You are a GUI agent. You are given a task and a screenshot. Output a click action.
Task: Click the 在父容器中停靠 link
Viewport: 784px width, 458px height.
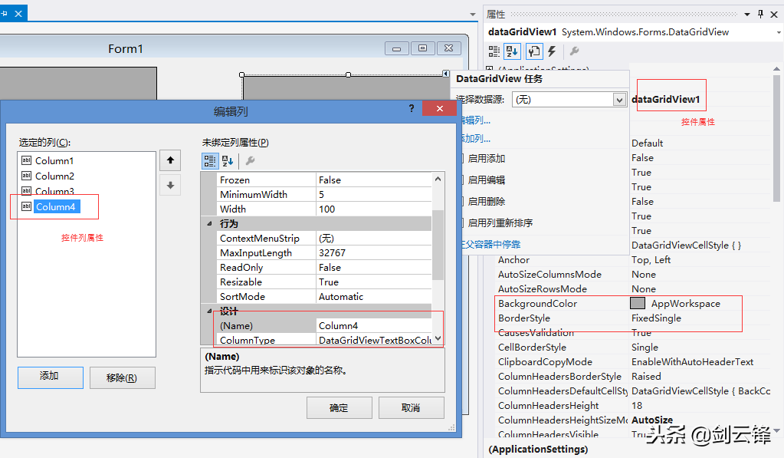click(490, 244)
